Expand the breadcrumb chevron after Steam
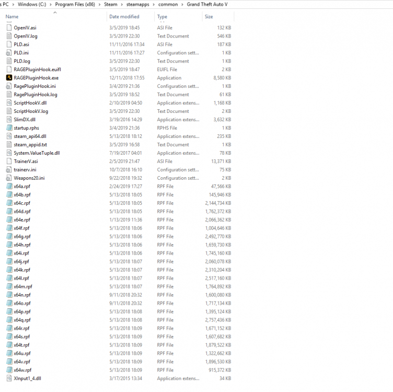393x392 pixels. pos(122,5)
